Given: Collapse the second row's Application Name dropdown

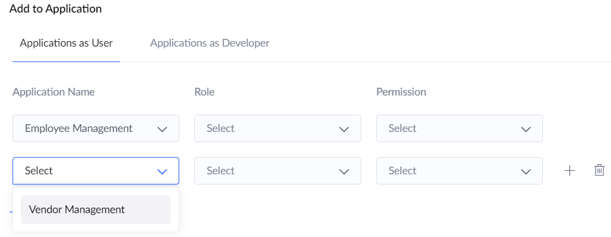Looking at the screenshot, I should pyautogui.click(x=96, y=171).
